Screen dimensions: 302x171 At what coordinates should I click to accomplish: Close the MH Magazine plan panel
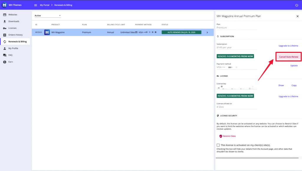297,16
